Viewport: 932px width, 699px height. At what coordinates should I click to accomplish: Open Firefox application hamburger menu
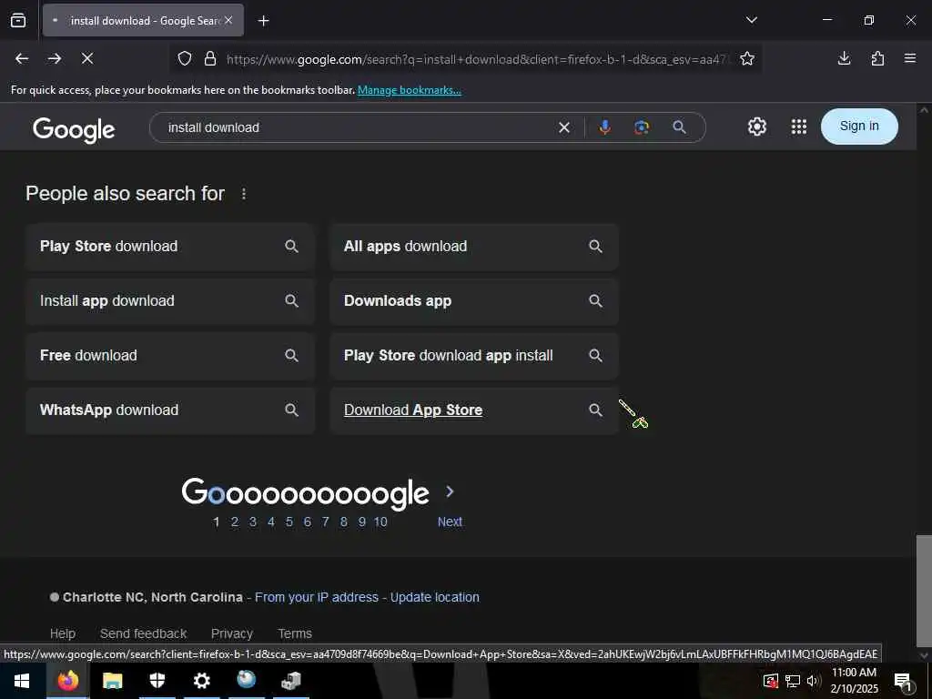coord(910,58)
